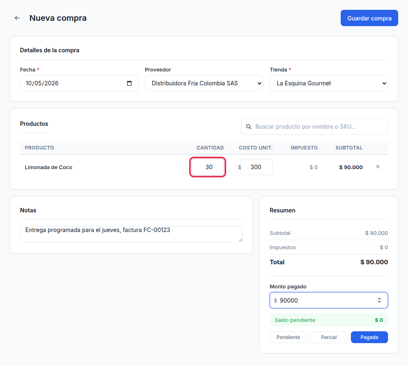Click the Detalles de la compra heading
Image resolution: width=408 pixels, height=366 pixels.
pyautogui.click(x=49, y=50)
